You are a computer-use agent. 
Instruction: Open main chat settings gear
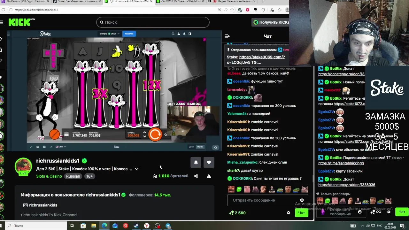point(288,213)
